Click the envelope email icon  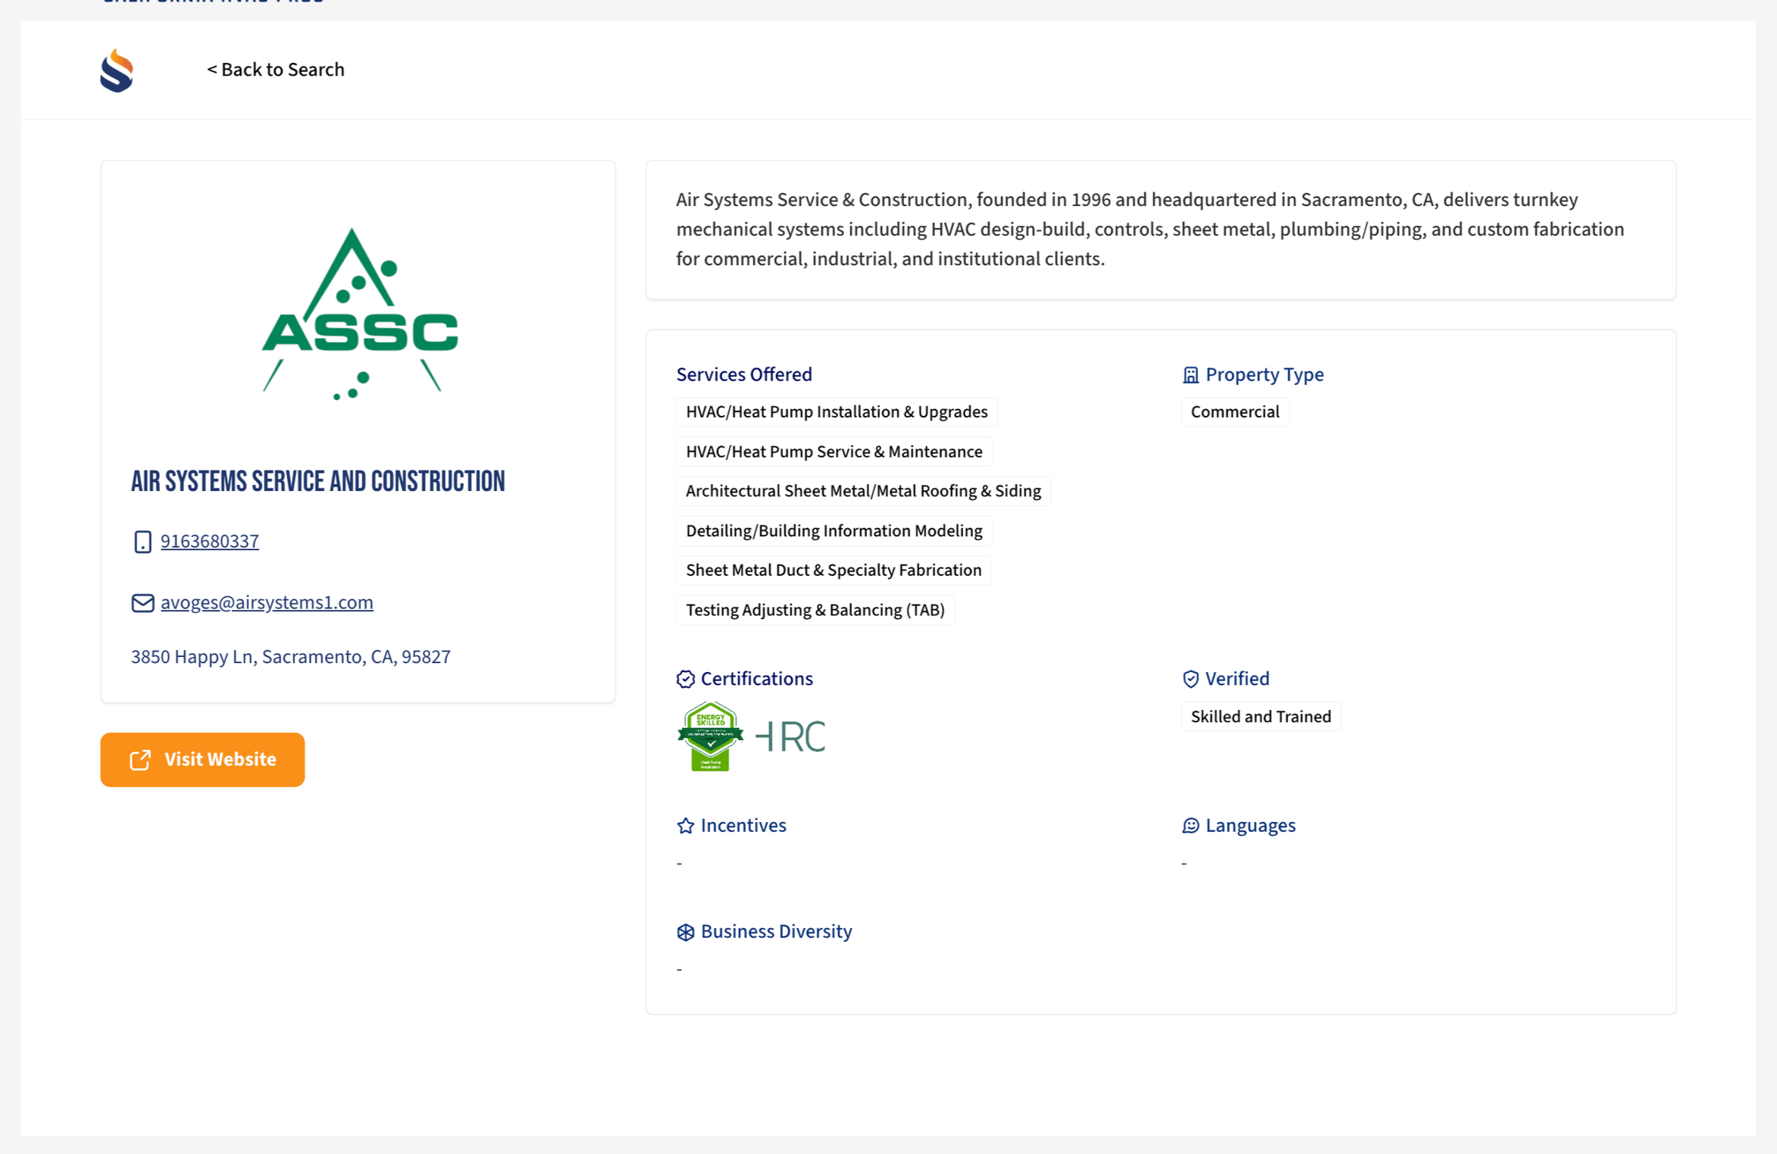coord(142,602)
